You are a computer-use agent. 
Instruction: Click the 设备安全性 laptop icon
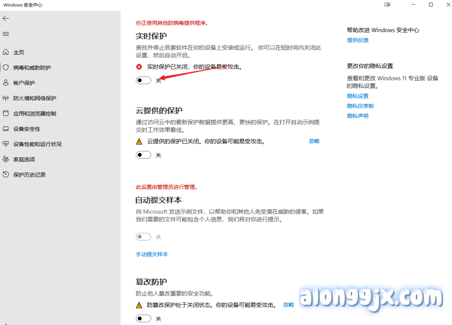pyautogui.click(x=6, y=129)
